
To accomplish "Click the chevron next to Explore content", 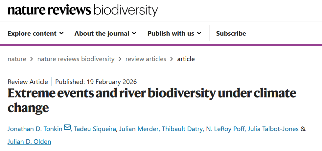I will [61, 33].
